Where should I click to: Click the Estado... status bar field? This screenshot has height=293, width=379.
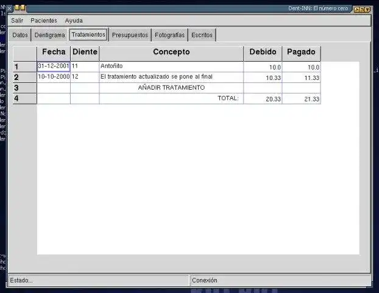point(98,280)
